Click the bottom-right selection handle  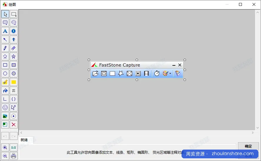(x=185, y=80)
